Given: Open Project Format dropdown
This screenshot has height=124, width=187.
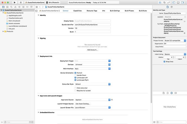Looking at the screenshot, I should pos(175,40).
